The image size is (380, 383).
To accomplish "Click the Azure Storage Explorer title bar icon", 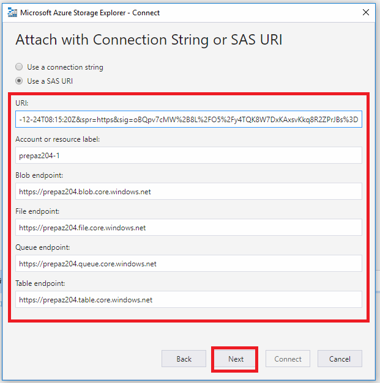I will 12,12.
